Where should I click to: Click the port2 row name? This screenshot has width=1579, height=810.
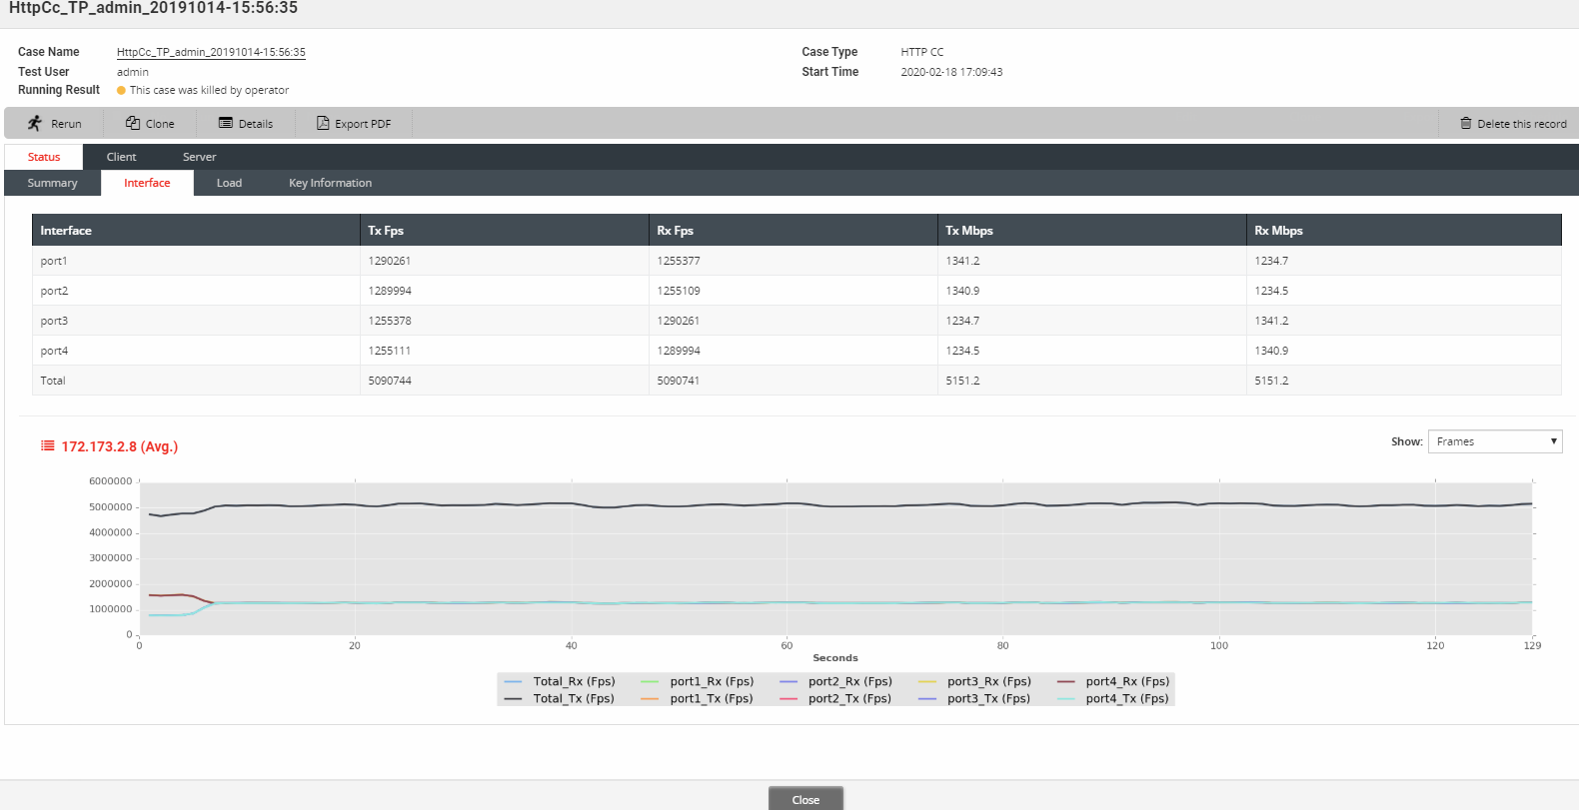point(54,291)
